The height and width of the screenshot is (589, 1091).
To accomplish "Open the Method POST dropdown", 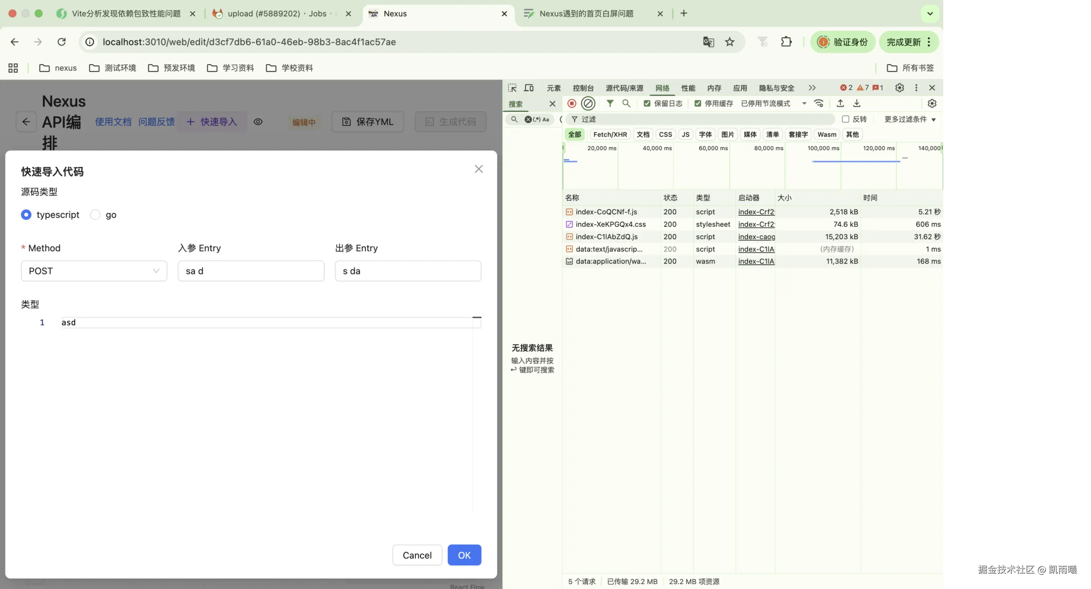I will 94,271.
